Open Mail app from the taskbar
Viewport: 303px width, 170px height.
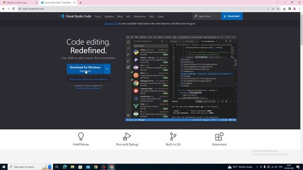88,167
